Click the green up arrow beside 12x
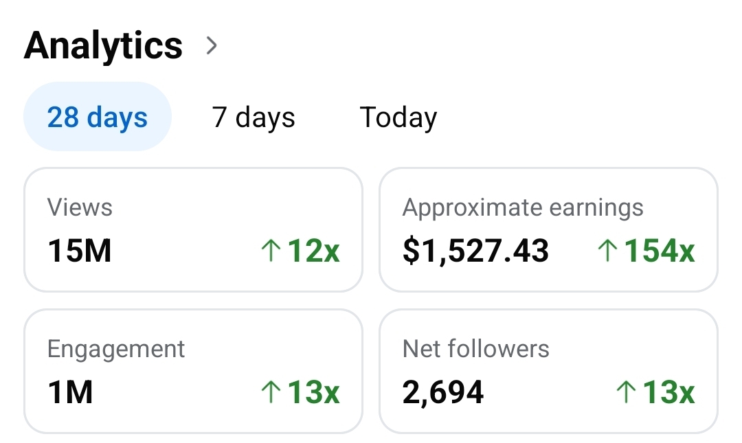Image resolution: width=742 pixels, height=443 pixels. pyautogui.click(x=271, y=251)
